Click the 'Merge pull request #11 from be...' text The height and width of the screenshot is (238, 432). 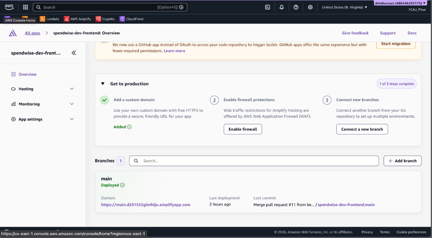click(x=284, y=205)
